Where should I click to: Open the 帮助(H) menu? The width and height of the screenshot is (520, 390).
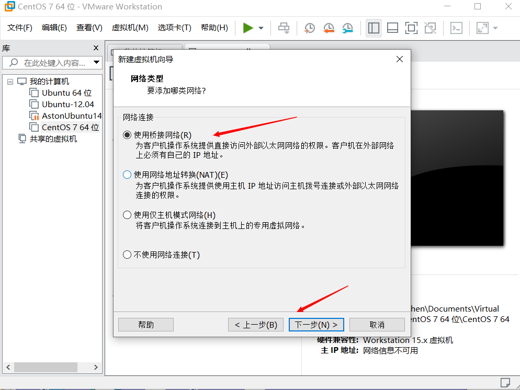(214, 28)
